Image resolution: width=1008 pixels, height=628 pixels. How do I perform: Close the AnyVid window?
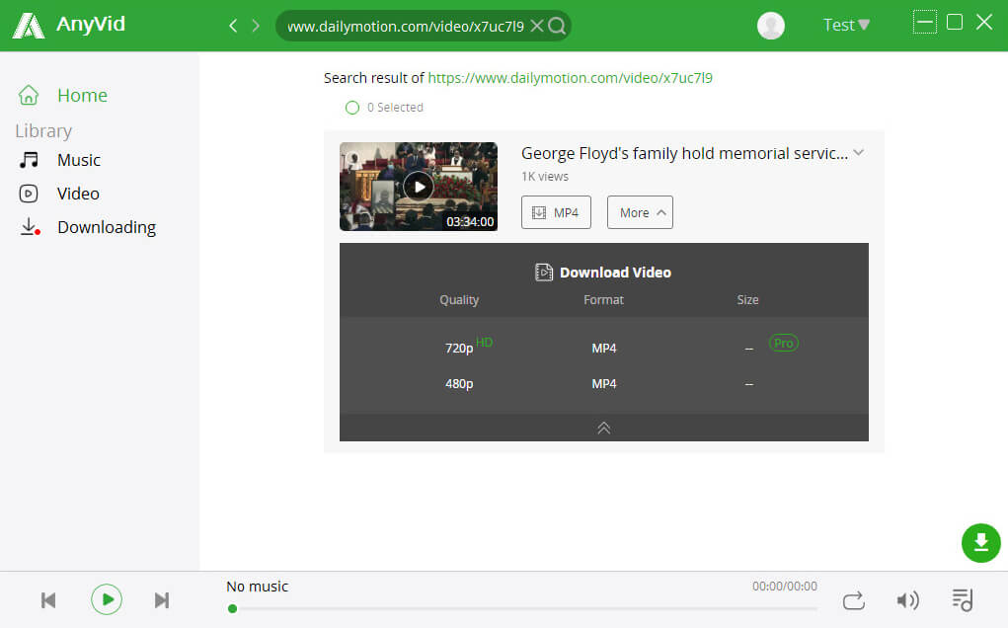(984, 23)
